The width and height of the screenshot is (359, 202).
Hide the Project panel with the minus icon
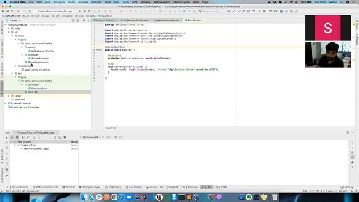[x=89, y=20]
